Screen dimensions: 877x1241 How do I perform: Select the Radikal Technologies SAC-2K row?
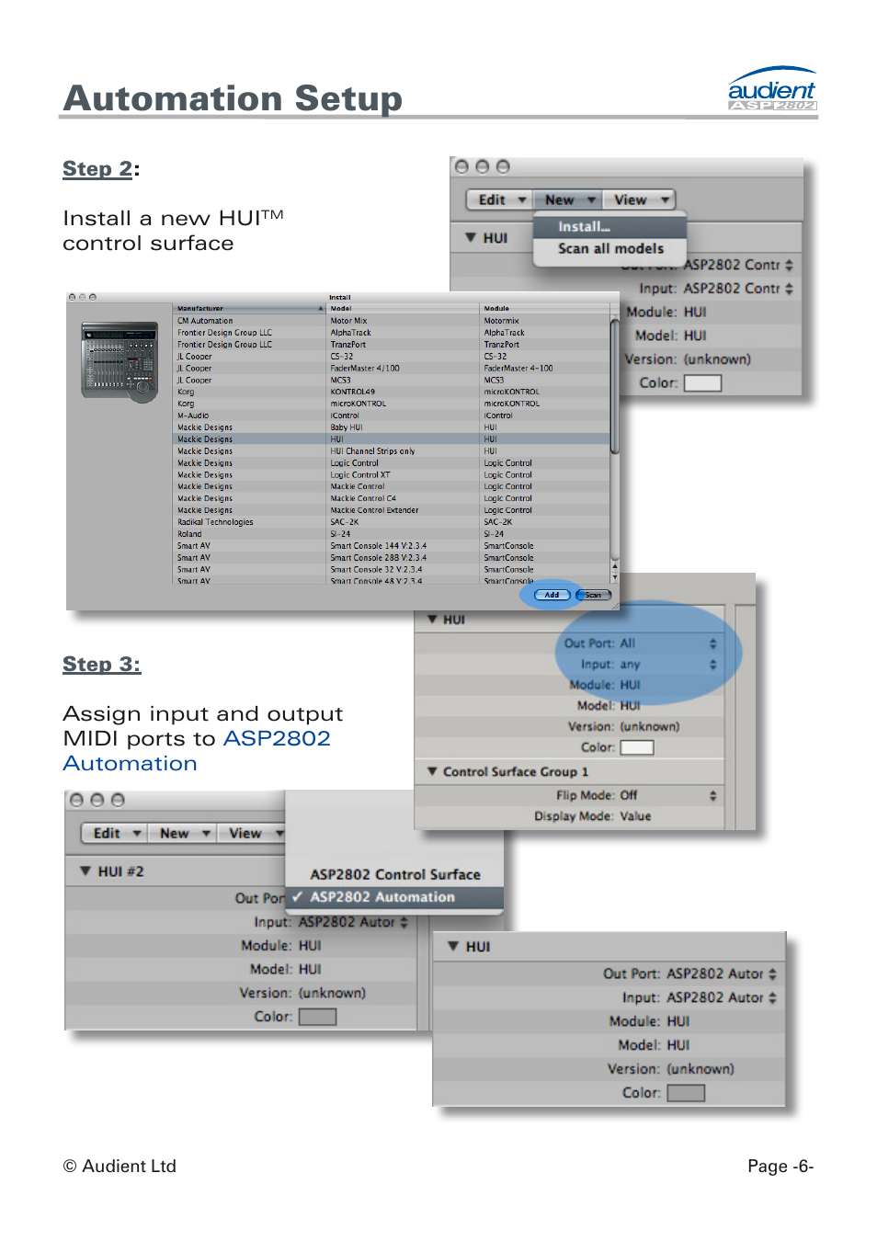coord(391,522)
